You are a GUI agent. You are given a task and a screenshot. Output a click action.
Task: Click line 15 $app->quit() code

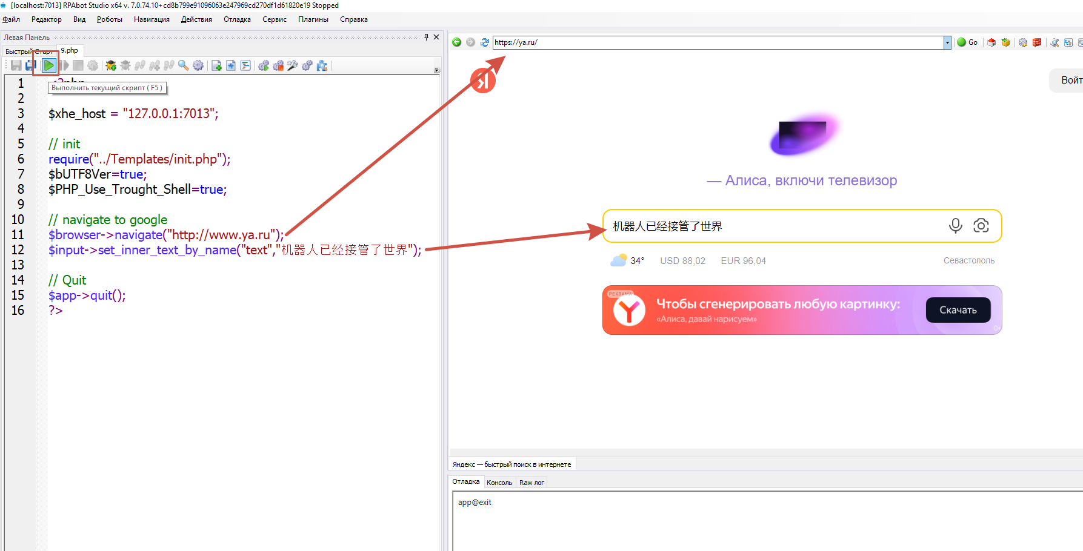coord(87,295)
